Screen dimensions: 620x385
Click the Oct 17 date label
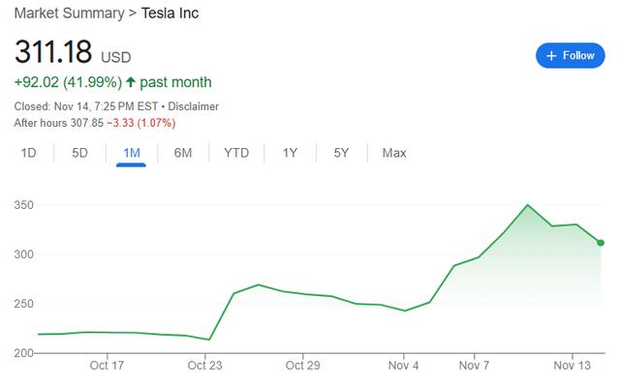[x=107, y=366]
